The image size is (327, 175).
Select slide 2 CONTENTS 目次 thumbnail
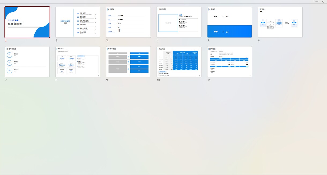78,22
